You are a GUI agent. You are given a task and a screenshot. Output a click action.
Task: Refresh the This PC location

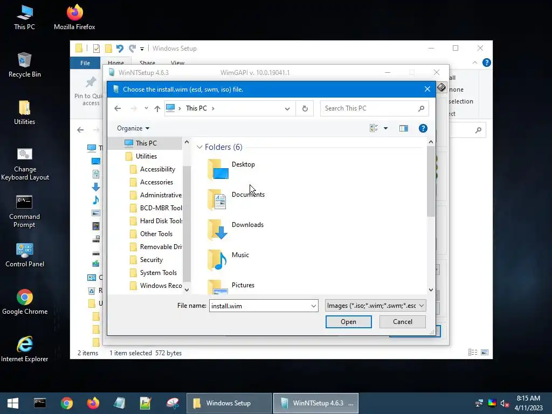pos(305,108)
